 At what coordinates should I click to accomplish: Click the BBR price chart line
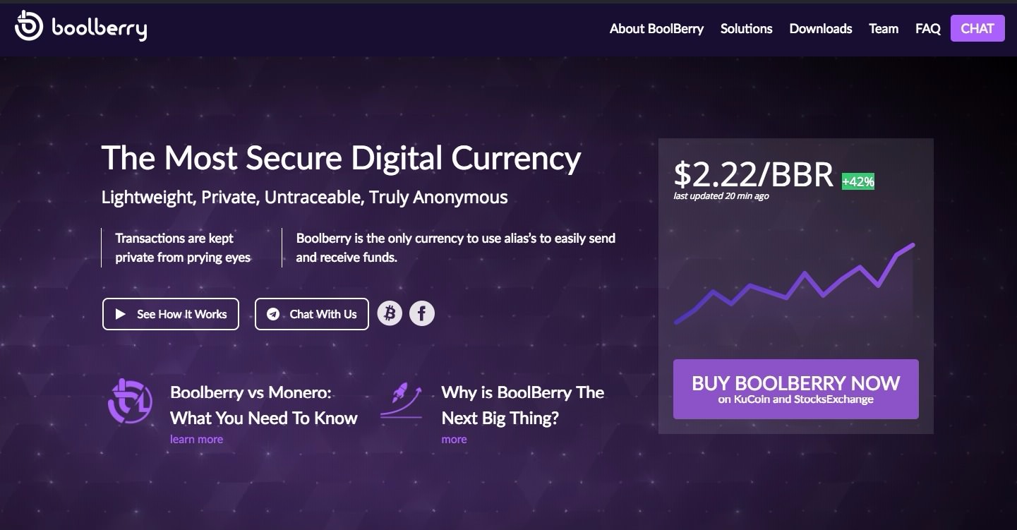point(795,284)
